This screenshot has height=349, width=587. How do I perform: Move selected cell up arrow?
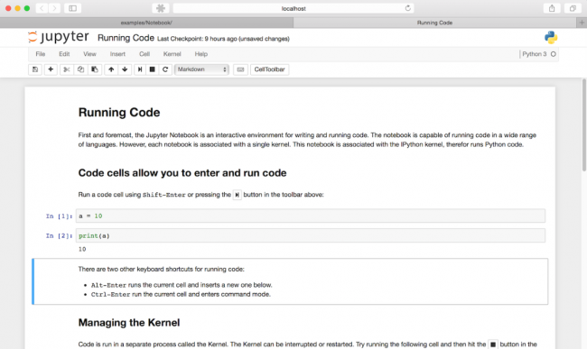[111, 69]
